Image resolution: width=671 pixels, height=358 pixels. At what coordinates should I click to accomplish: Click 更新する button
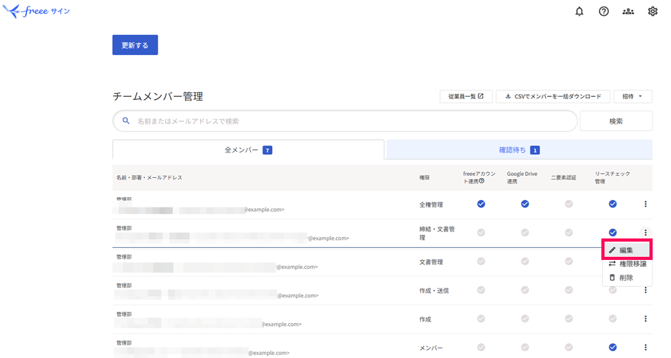pos(135,45)
